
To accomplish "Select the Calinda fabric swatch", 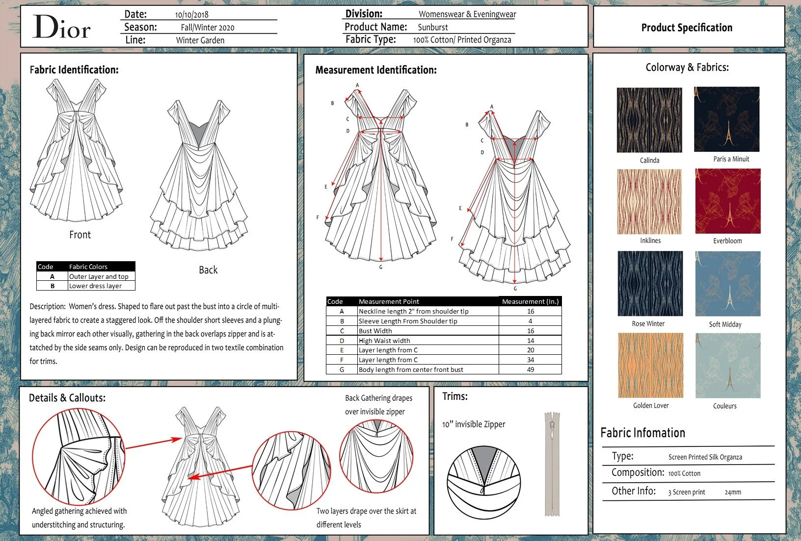I will 649,120.
